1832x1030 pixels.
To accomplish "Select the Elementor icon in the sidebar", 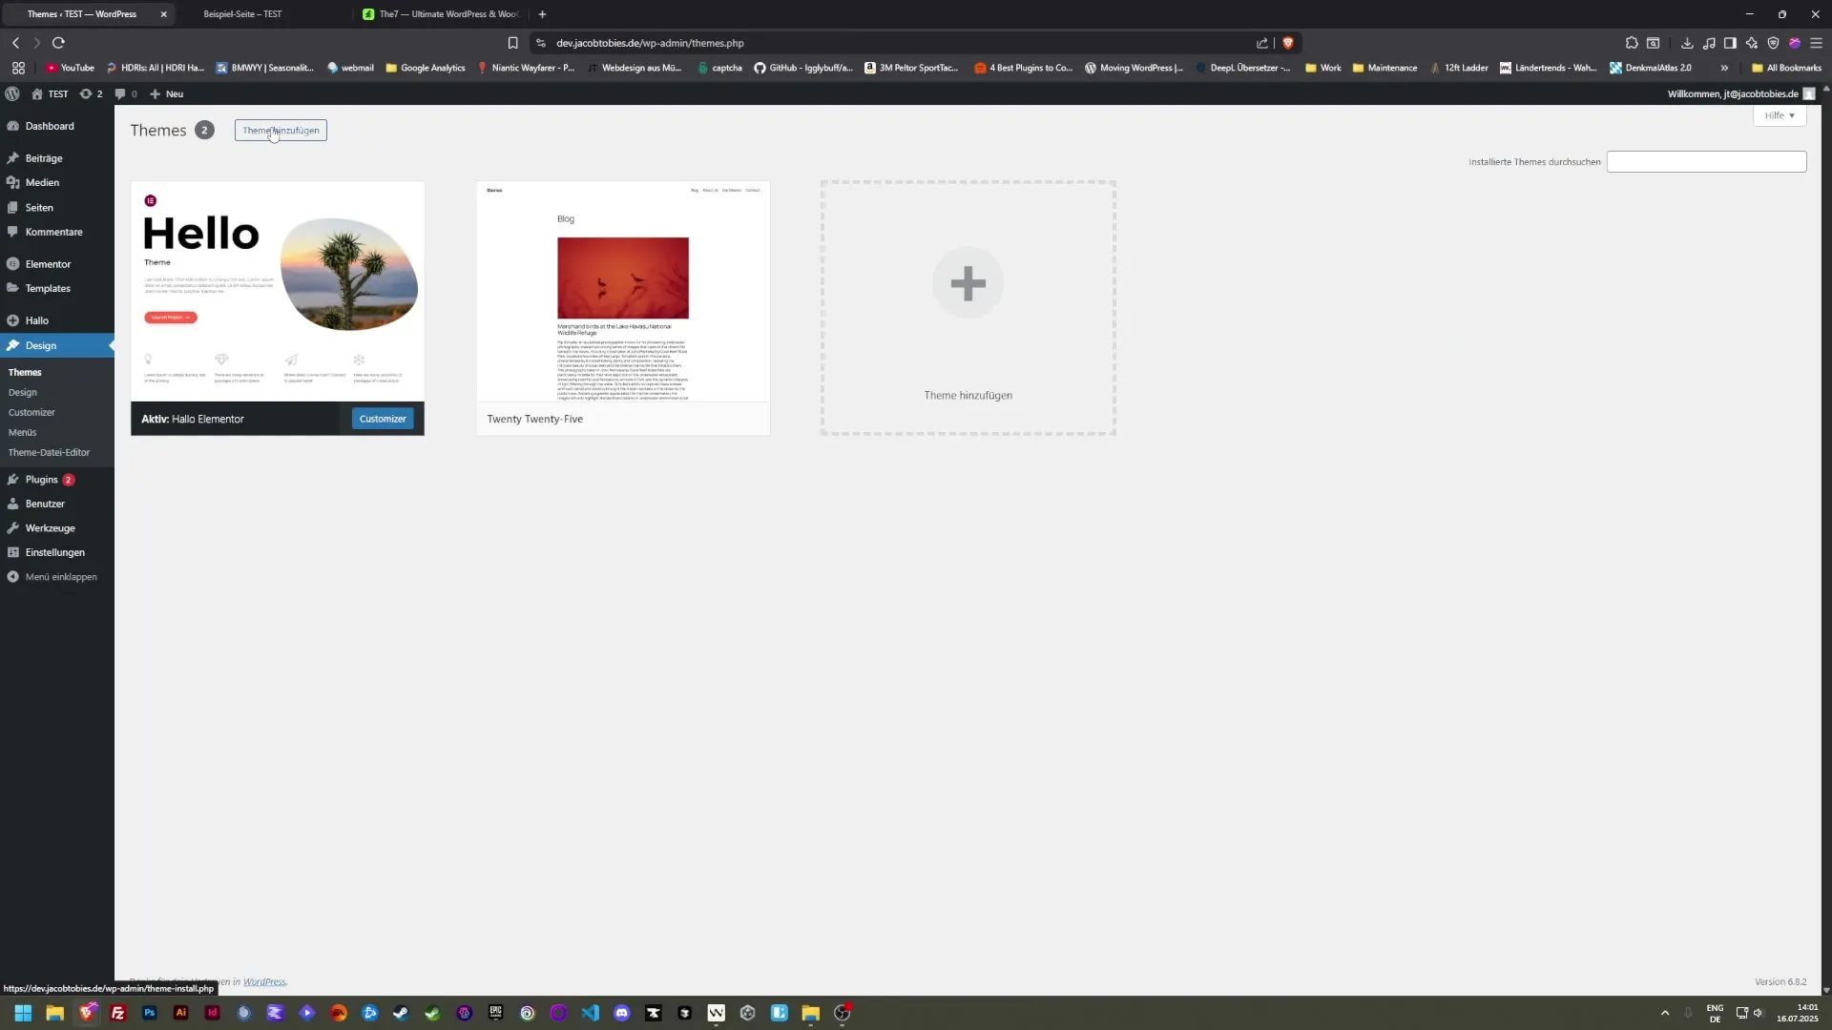I will (x=13, y=264).
